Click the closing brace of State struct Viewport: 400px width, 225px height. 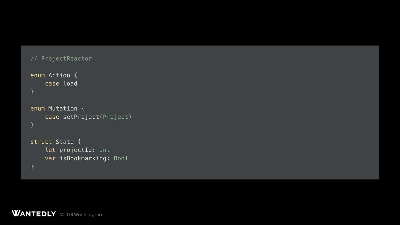[x=32, y=166]
